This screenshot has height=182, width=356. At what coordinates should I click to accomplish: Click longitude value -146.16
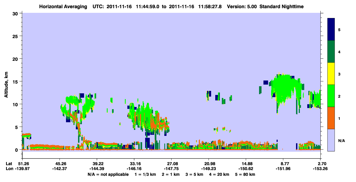pyautogui.click(x=134, y=169)
